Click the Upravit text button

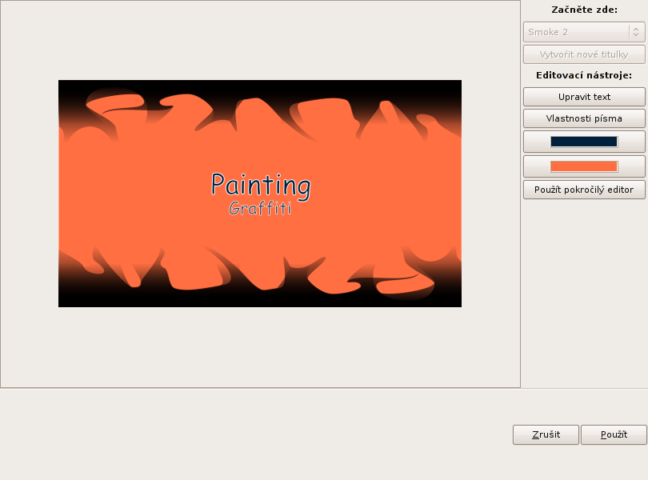[x=584, y=97]
